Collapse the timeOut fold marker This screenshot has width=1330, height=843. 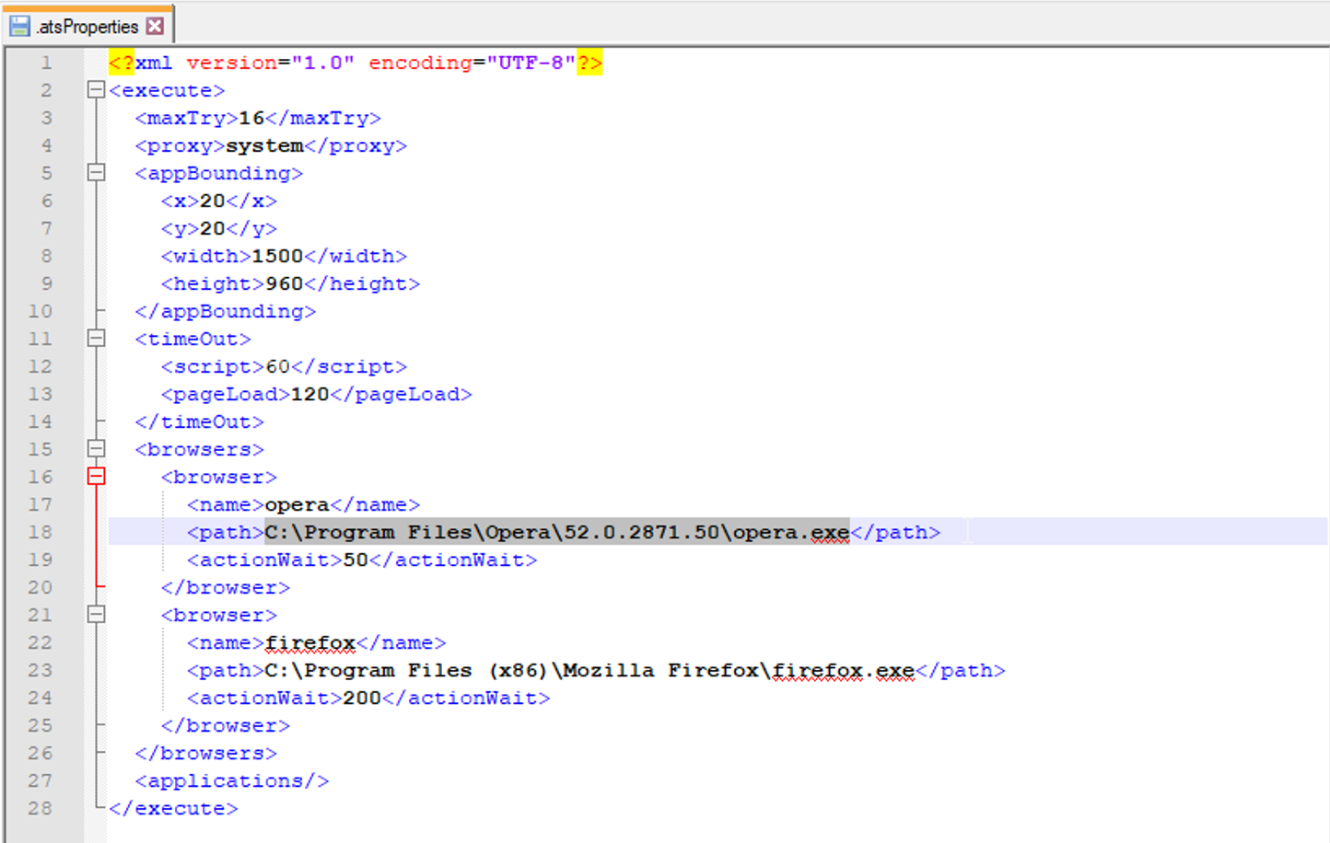96,339
